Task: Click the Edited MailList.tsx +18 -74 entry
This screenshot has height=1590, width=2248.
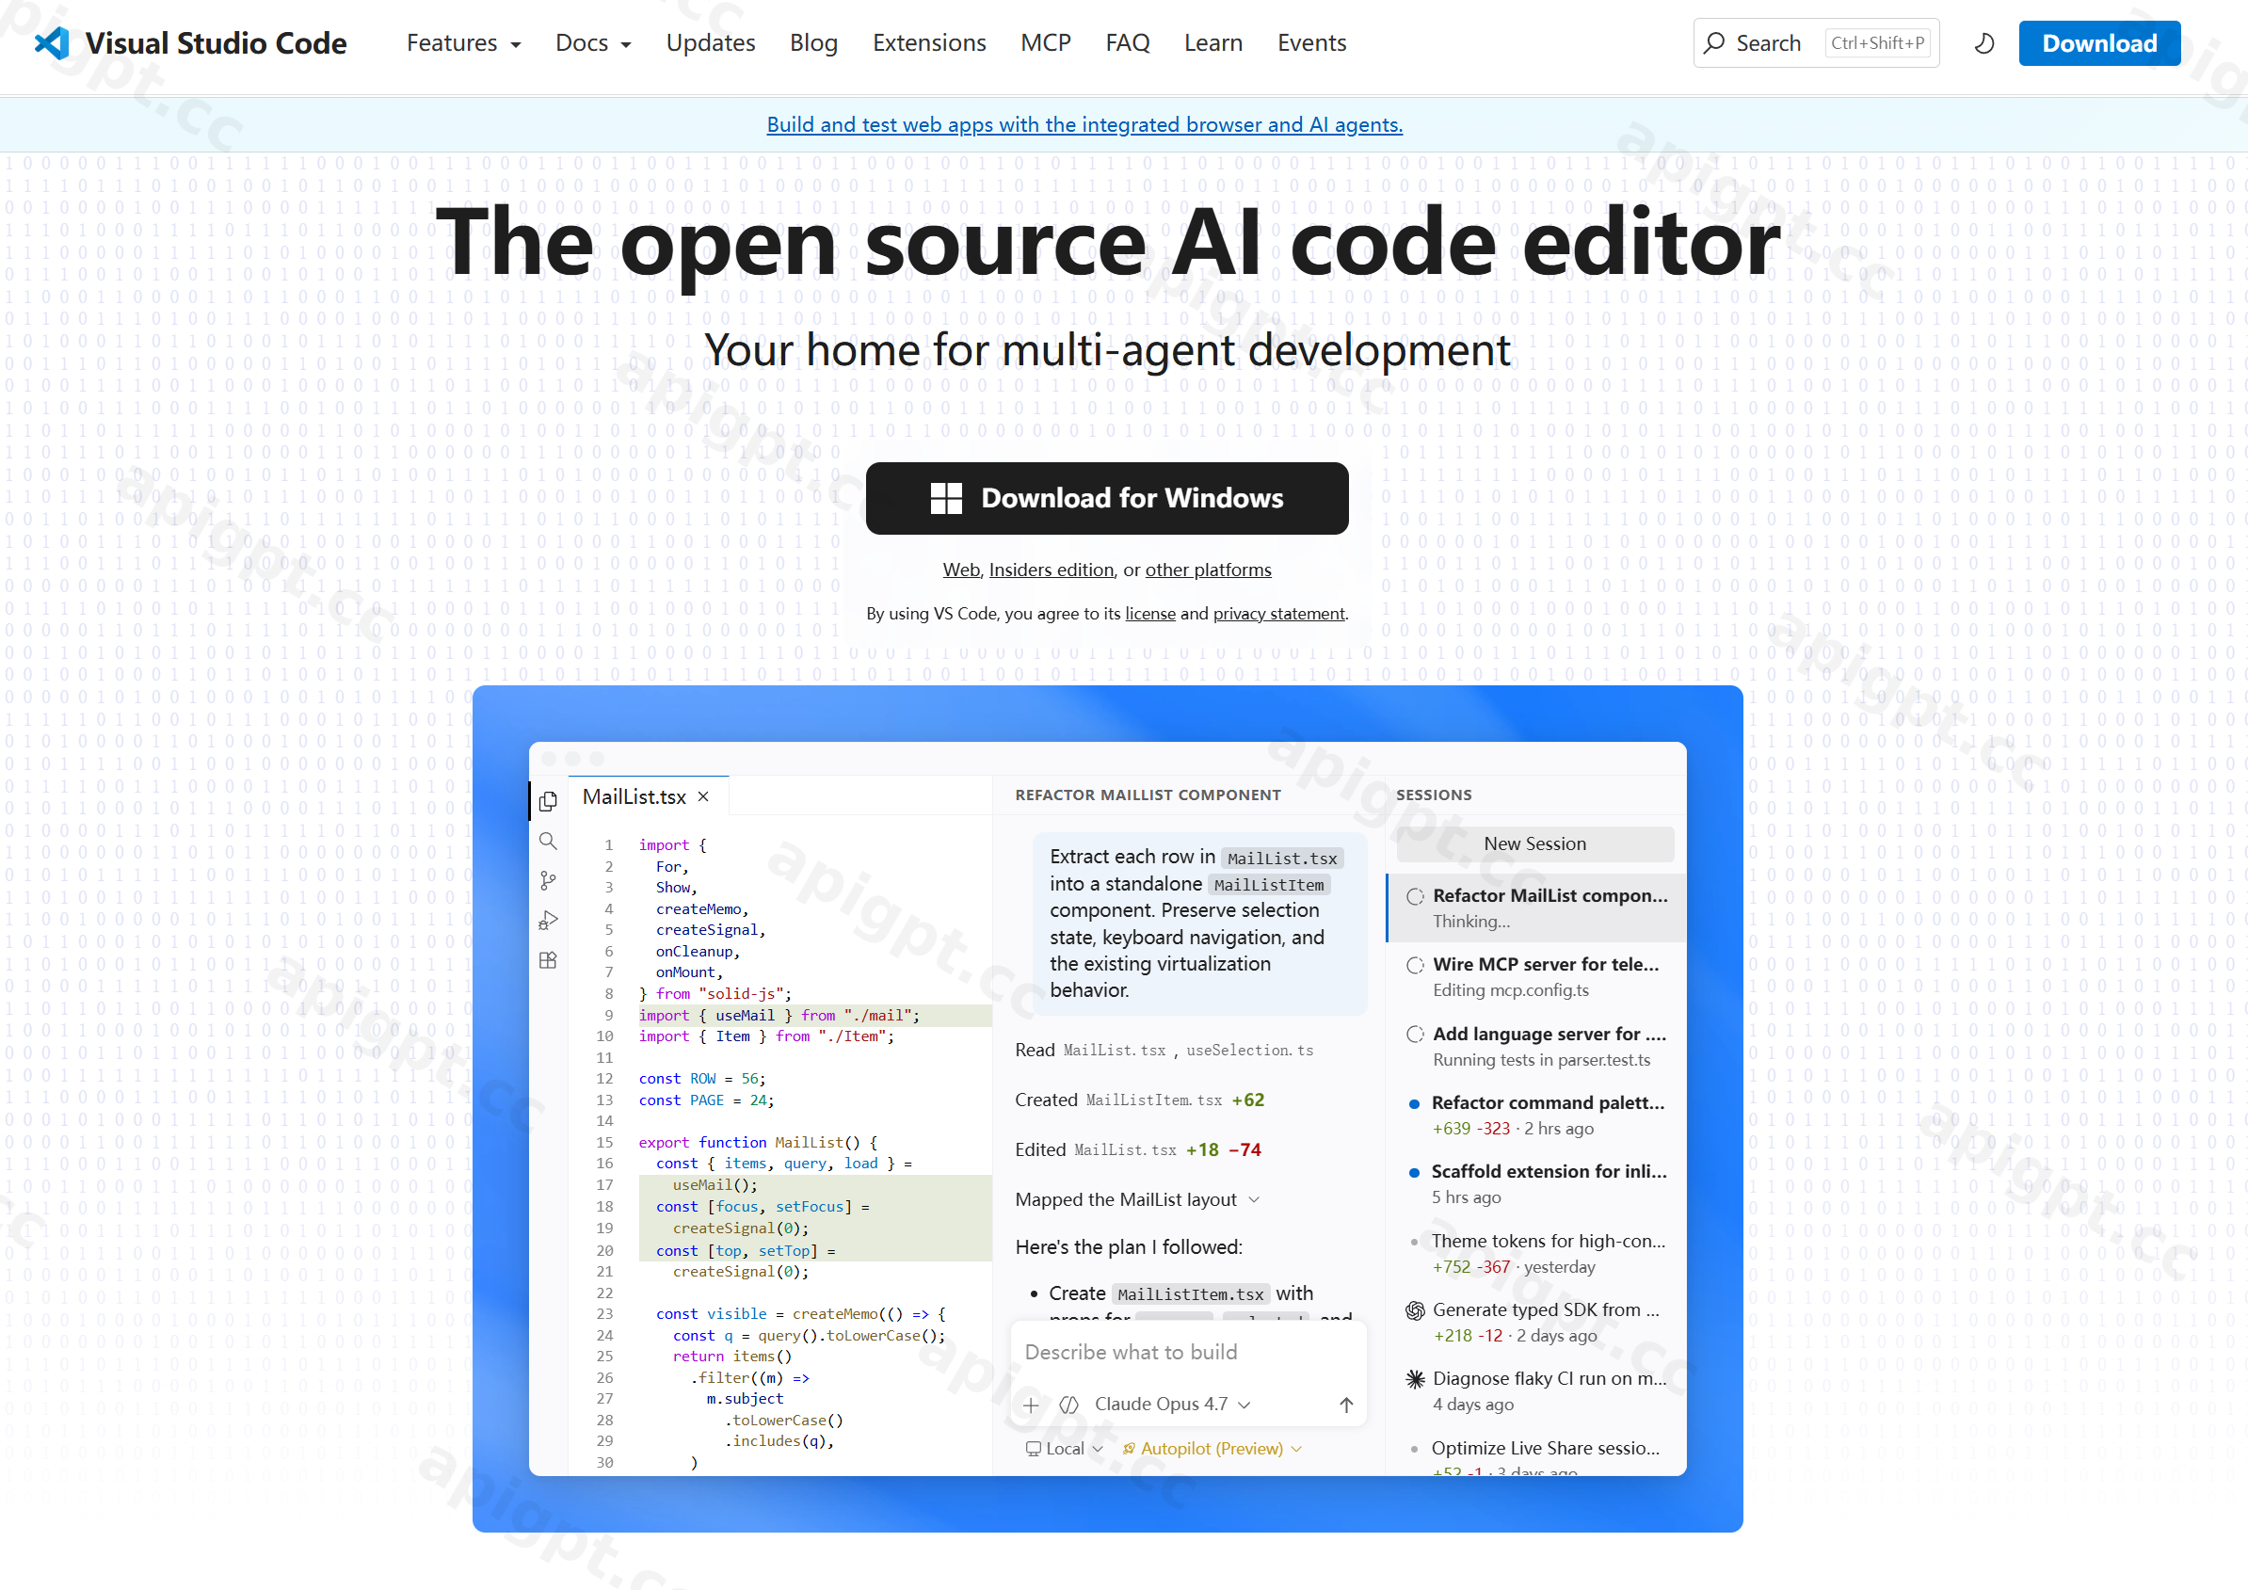Action: [1138, 1150]
